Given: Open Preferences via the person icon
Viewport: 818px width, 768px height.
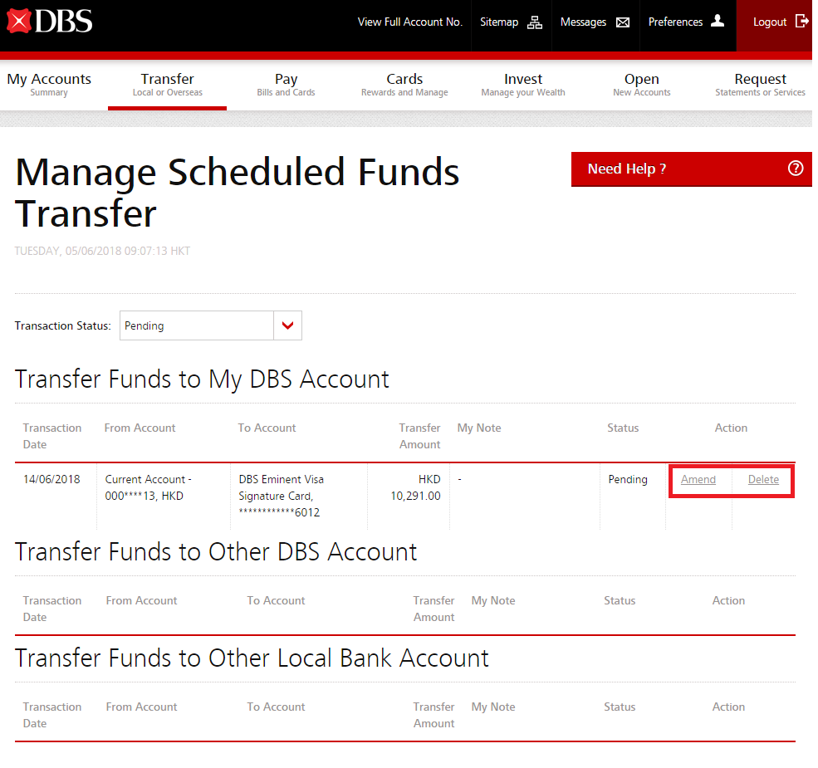Looking at the screenshot, I should (x=718, y=22).
